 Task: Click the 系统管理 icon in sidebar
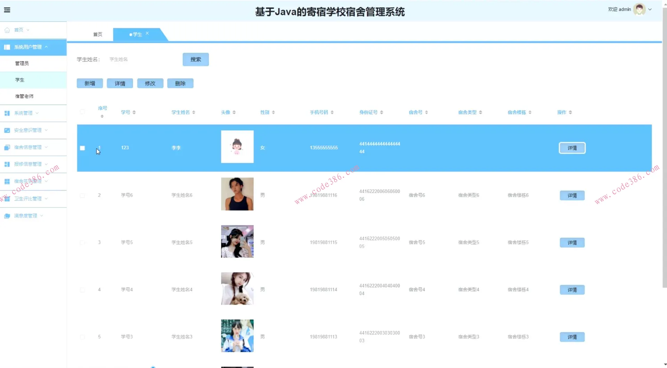coord(7,113)
